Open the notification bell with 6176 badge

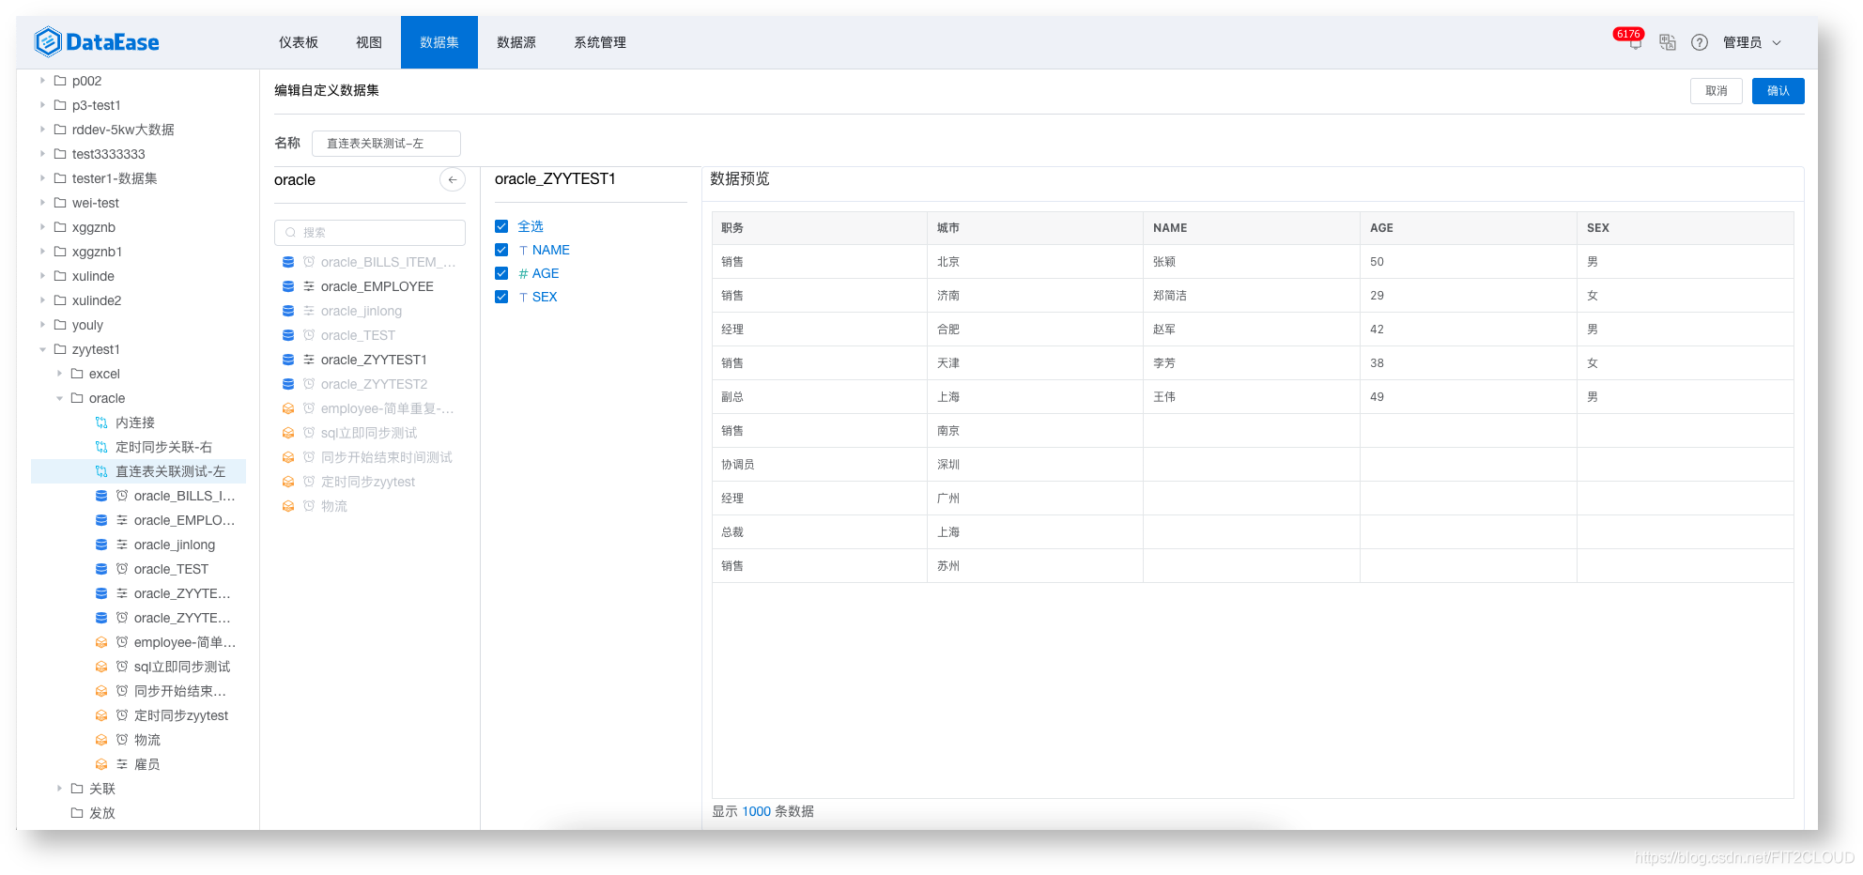coord(1635,43)
